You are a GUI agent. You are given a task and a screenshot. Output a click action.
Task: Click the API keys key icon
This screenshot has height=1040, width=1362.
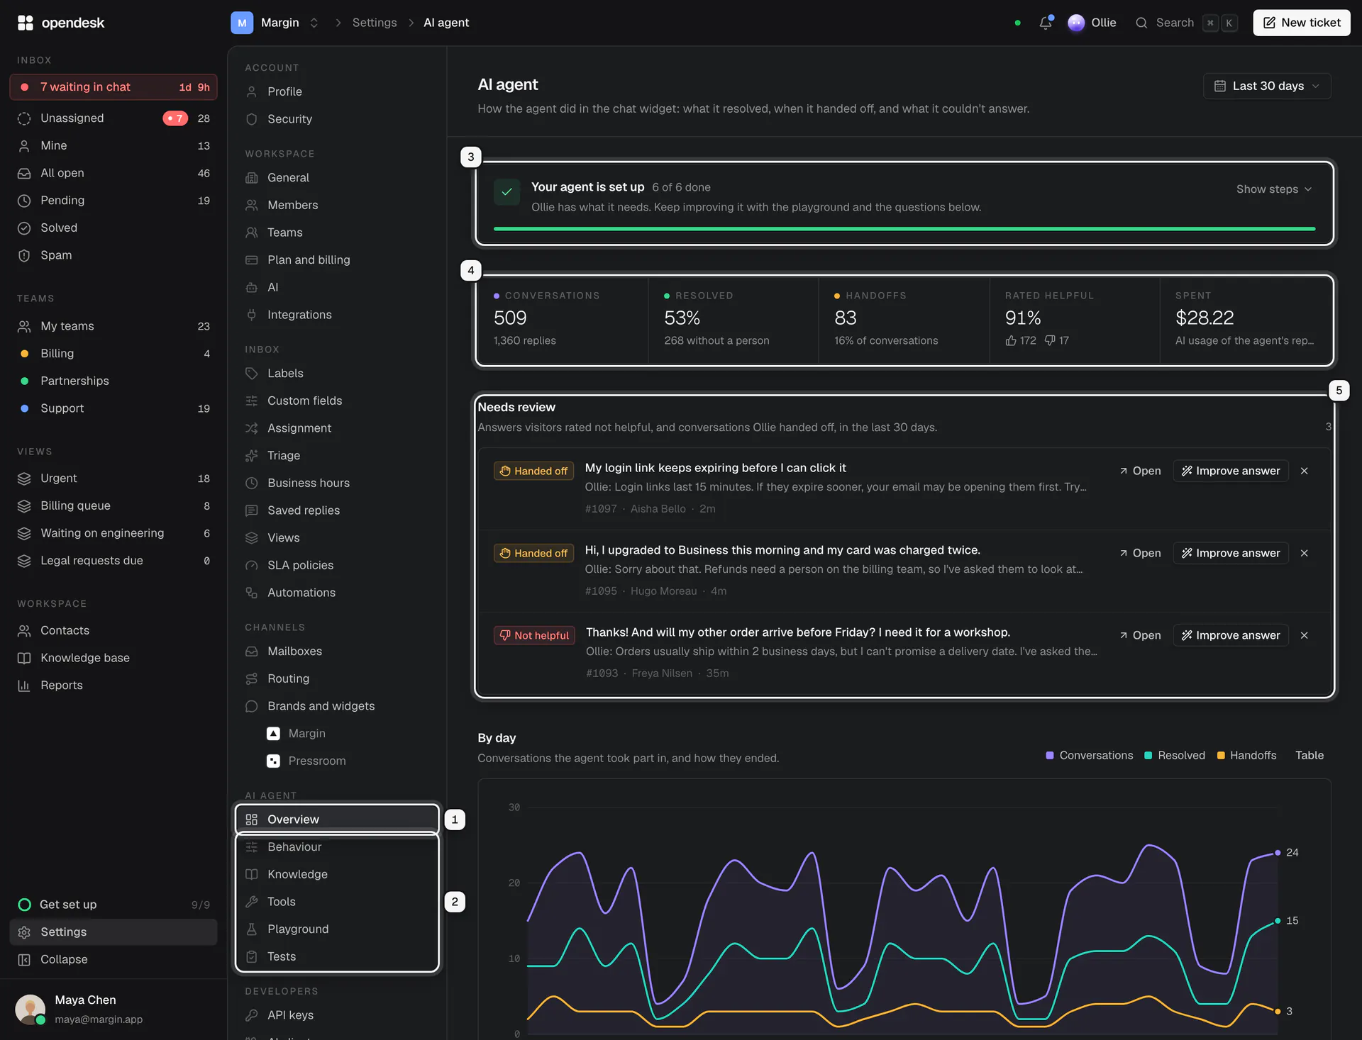pyautogui.click(x=251, y=1015)
